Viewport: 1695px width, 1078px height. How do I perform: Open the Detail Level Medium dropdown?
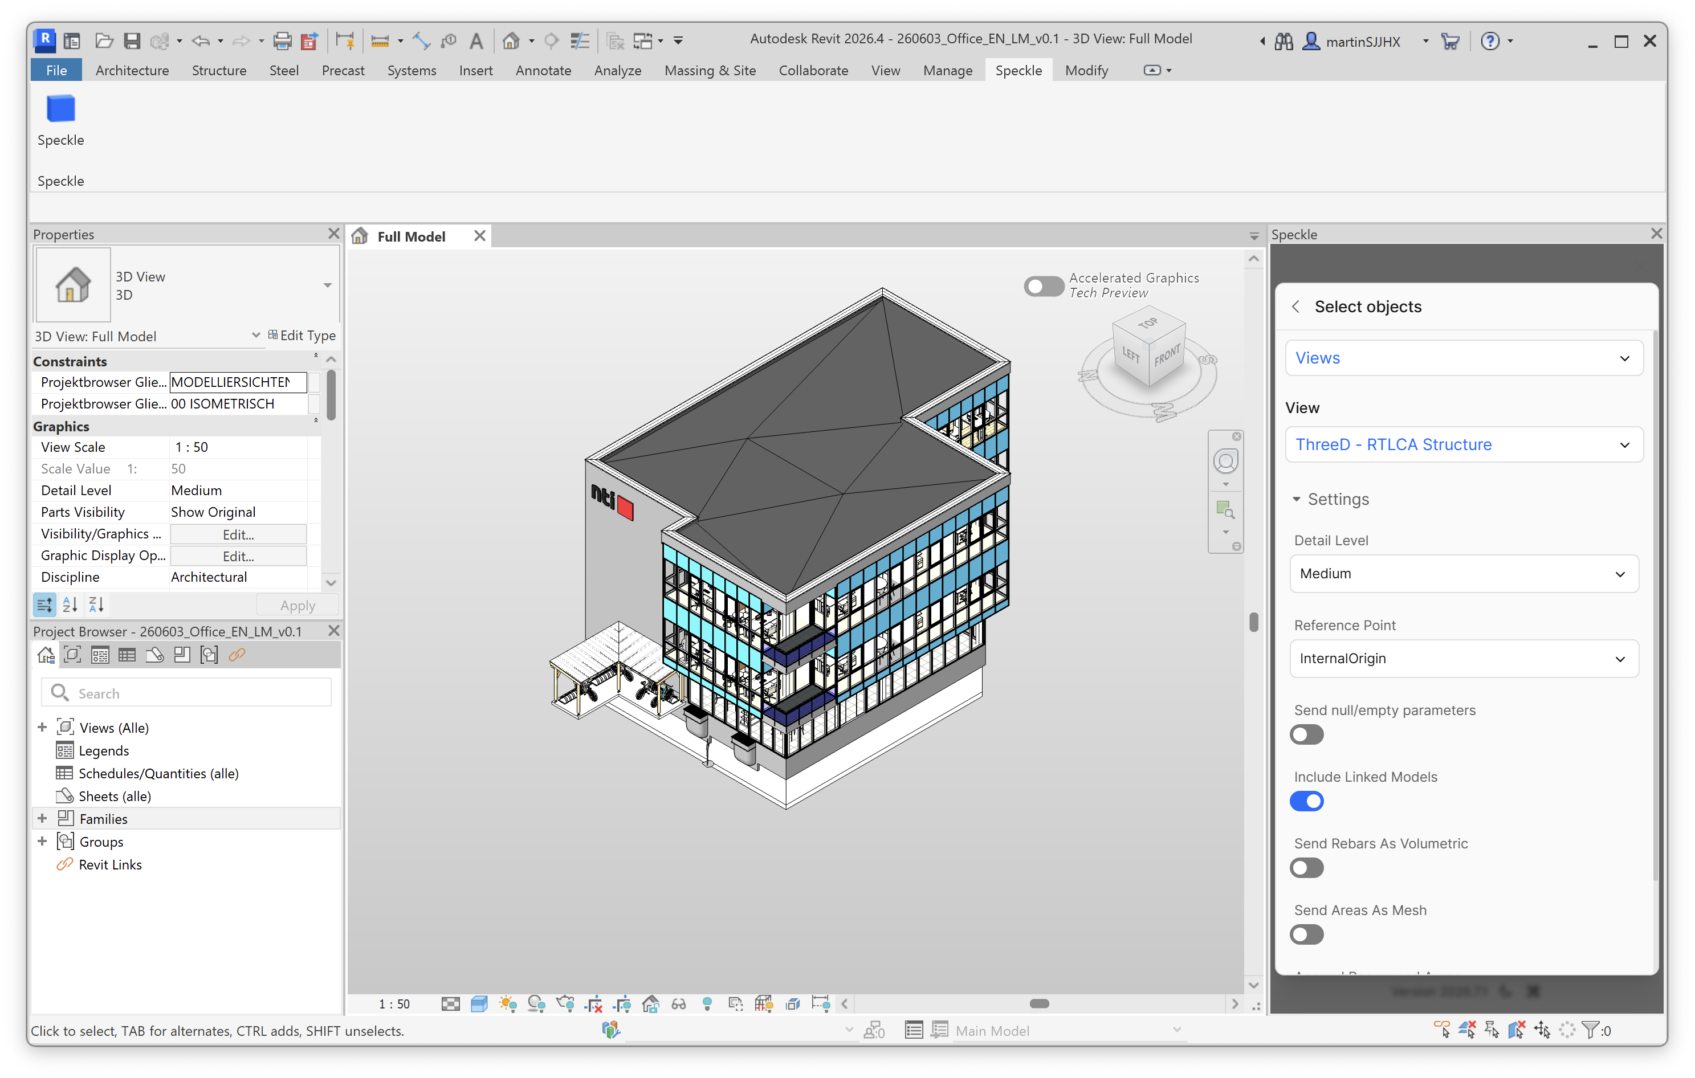[1464, 574]
